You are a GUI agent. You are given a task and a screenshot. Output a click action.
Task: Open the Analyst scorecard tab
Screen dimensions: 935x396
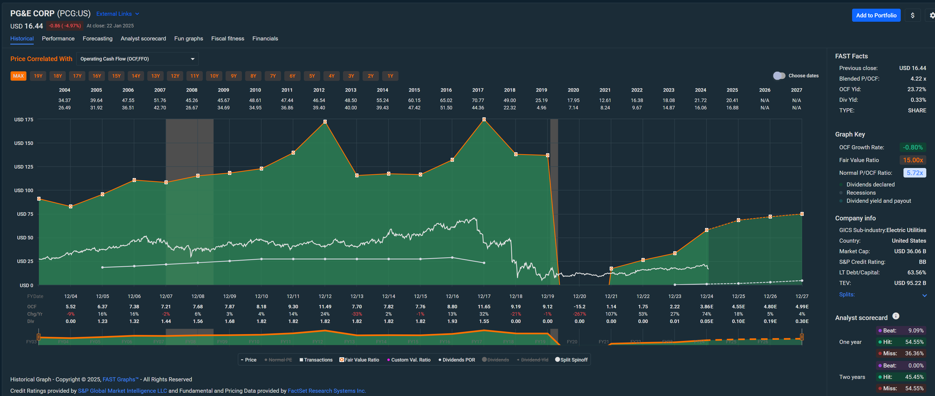[x=143, y=38]
